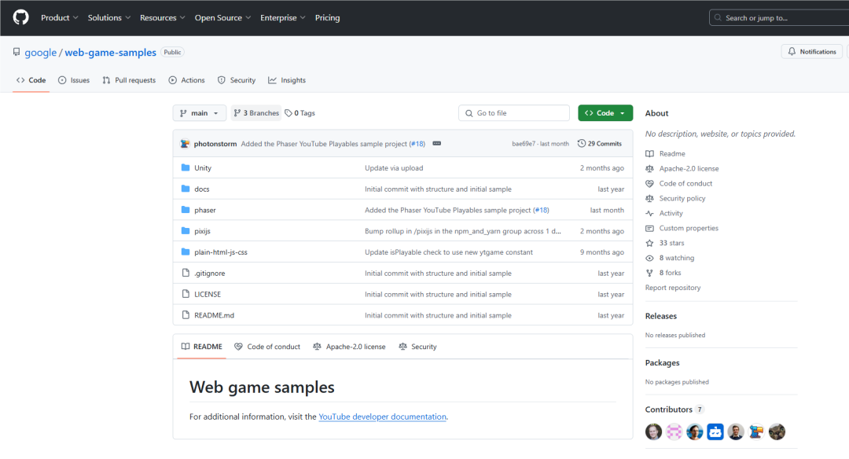Open the Unity folder icon
The width and height of the screenshot is (849, 459).
pos(186,167)
